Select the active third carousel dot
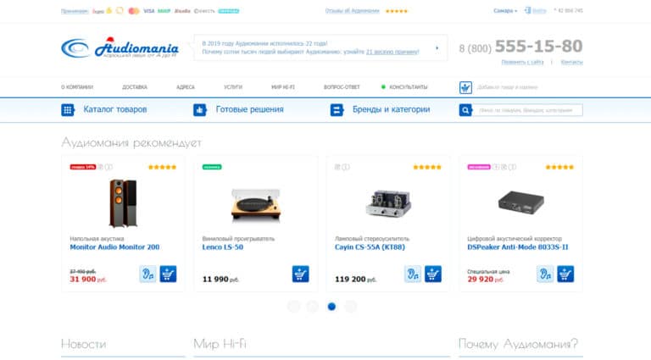 [331, 307]
